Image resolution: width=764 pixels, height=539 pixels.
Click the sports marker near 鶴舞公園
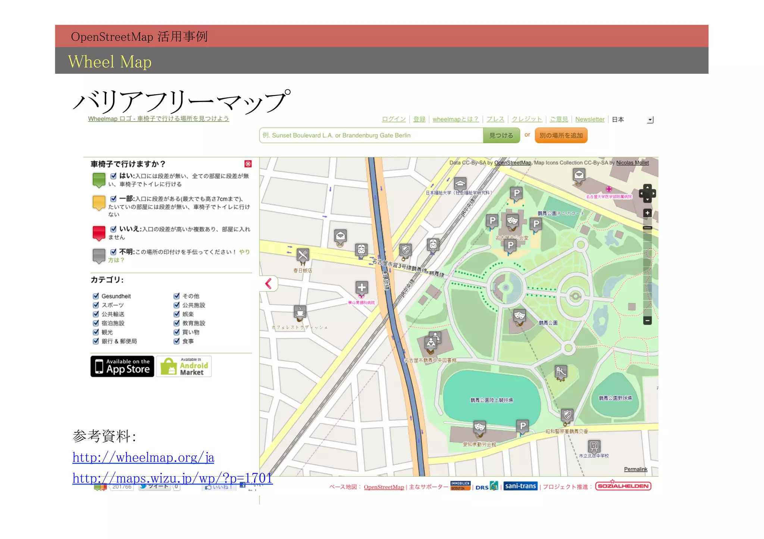click(x=561, y=372)
